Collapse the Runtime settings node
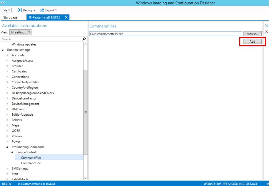The height and width of the screenshot is (186, 269). [x=2, y=50]
